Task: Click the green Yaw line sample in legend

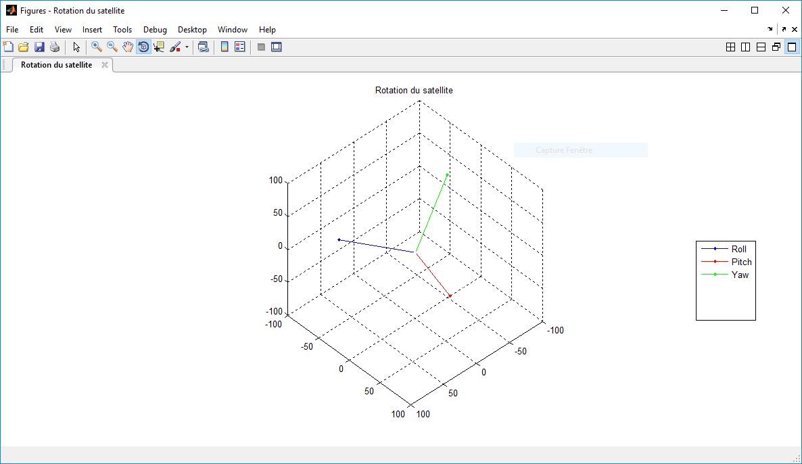Action: point(715,275)
